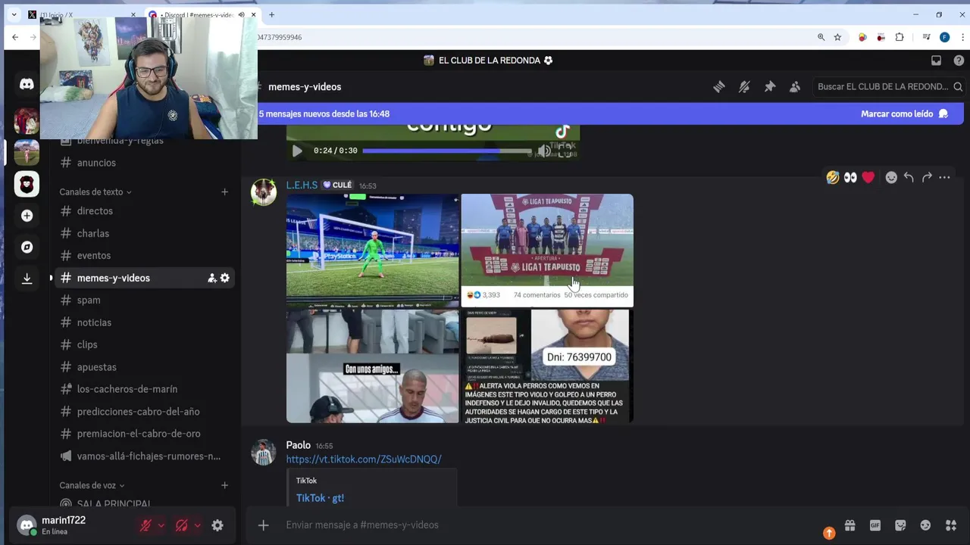
Task: Toggle headphones deafen button
Action: (x=182, y=525)
